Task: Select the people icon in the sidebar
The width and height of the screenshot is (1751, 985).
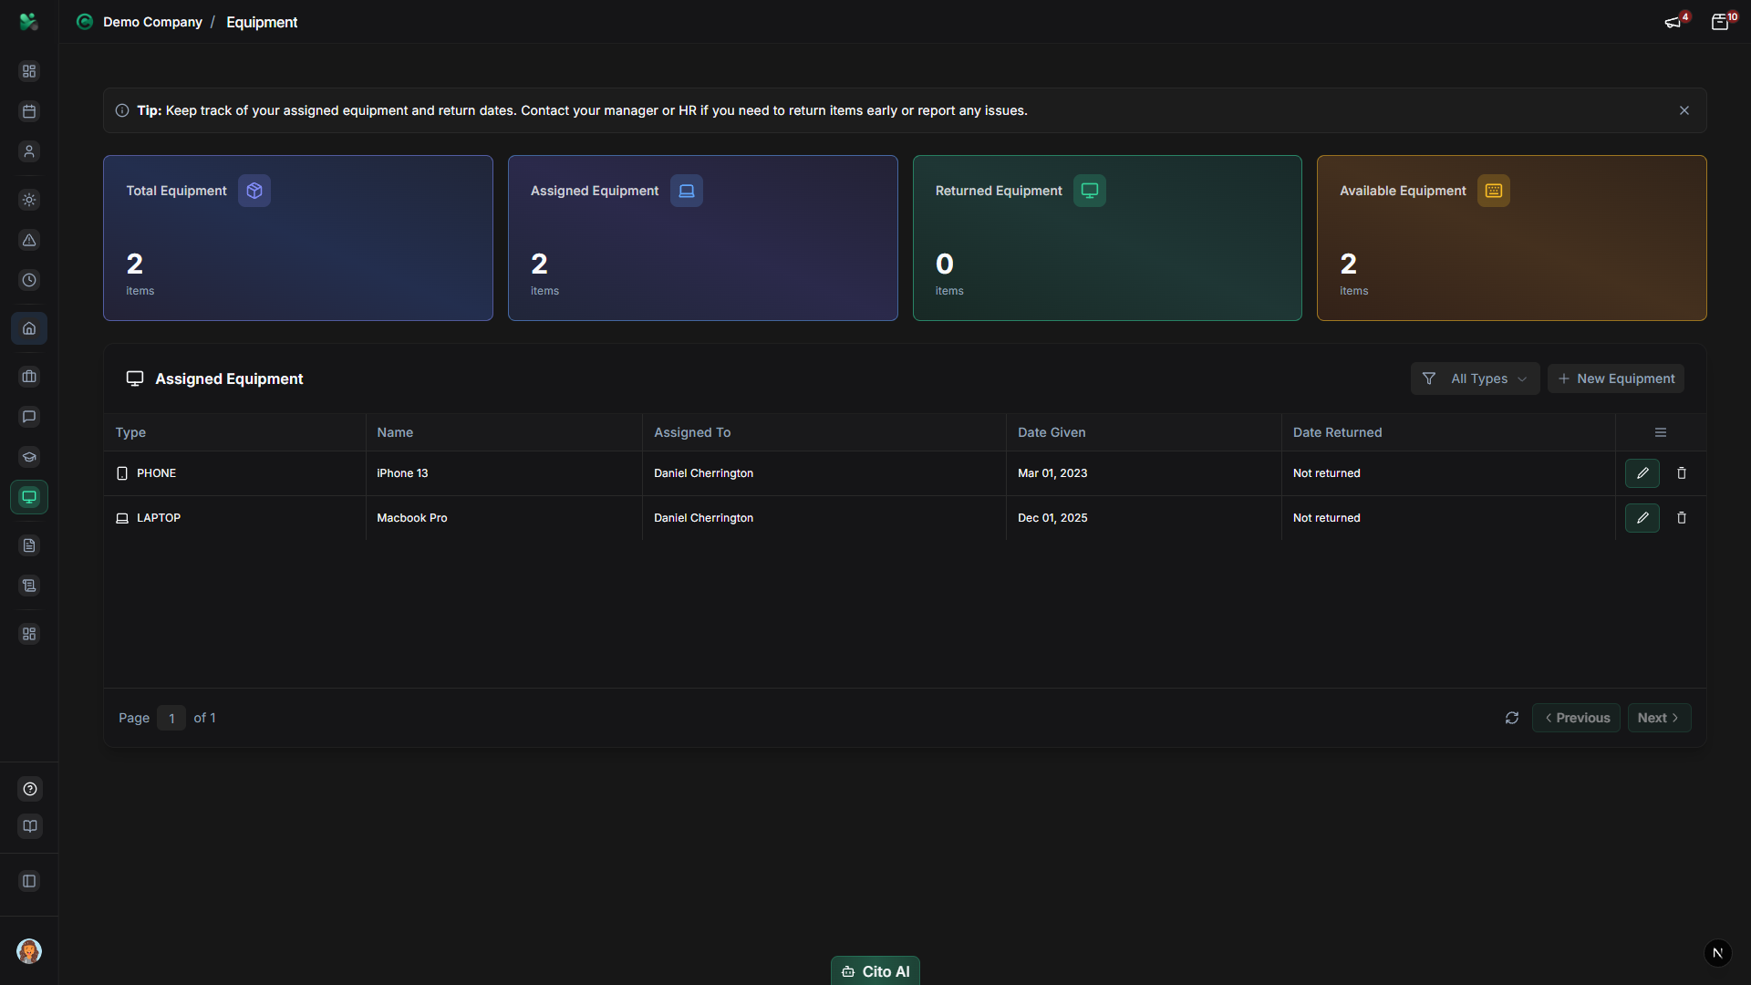Action: coord(29,151)
